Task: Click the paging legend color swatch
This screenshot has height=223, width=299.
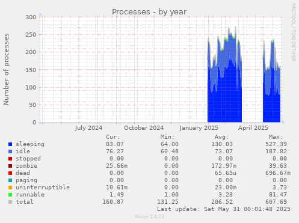Action: tap(10, 180)
